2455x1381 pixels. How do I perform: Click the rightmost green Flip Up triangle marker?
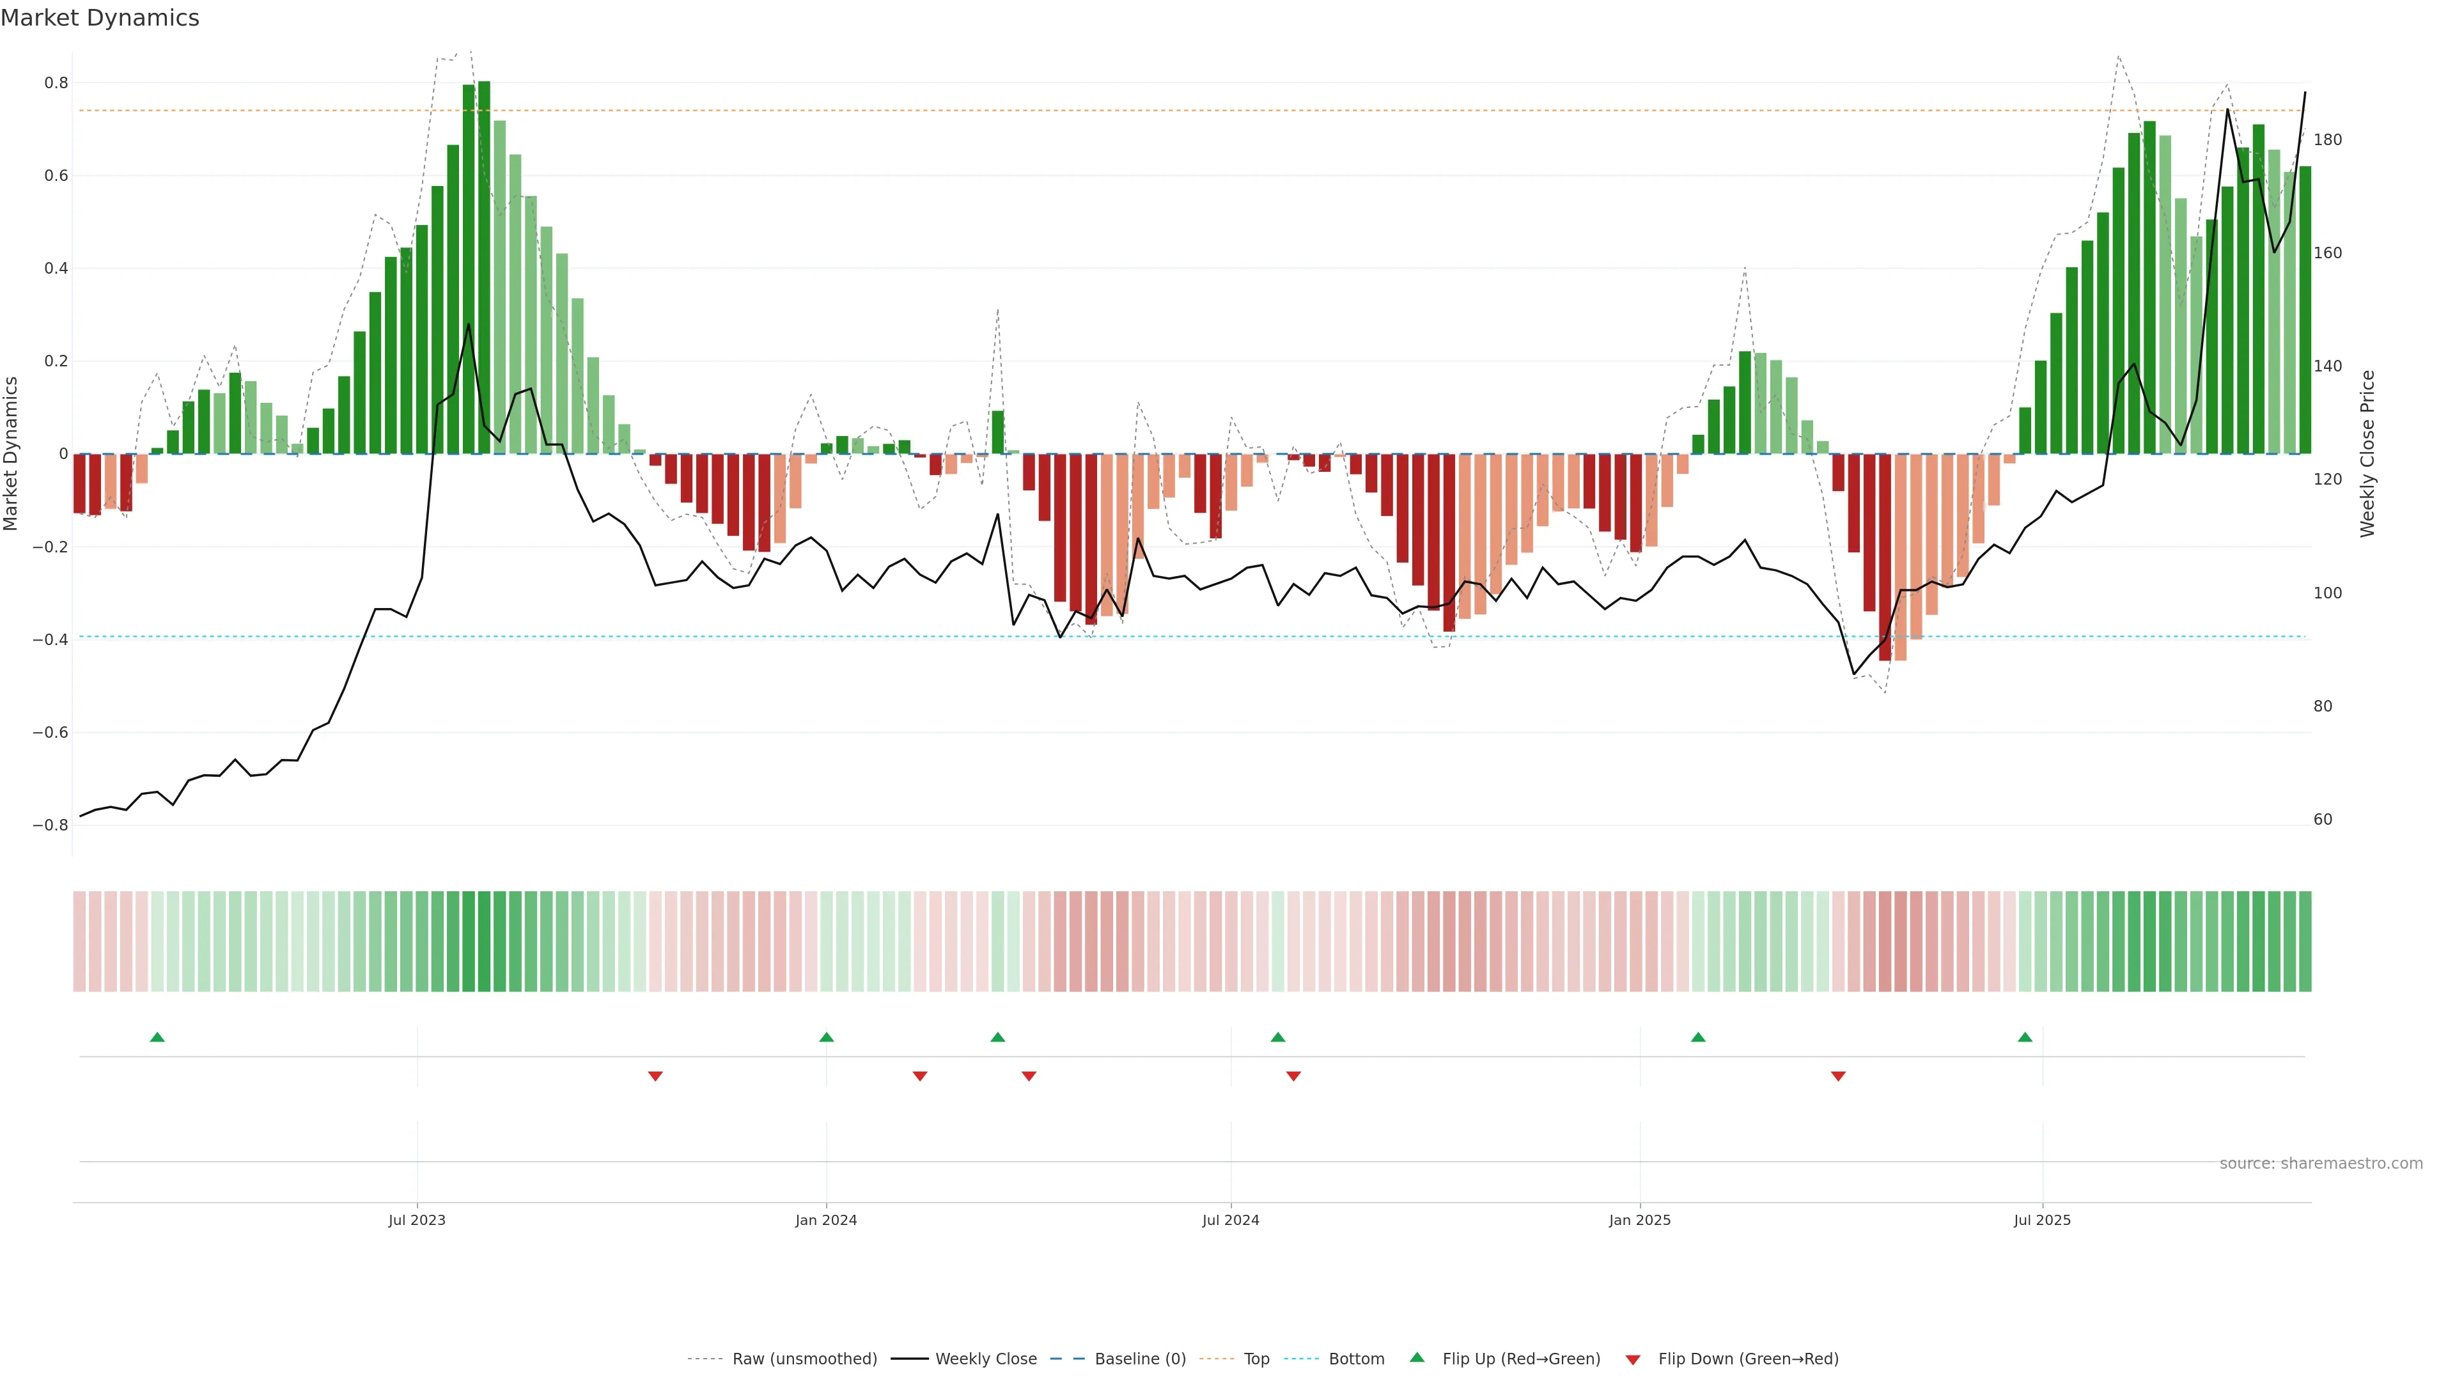tap(2025, 1037)
